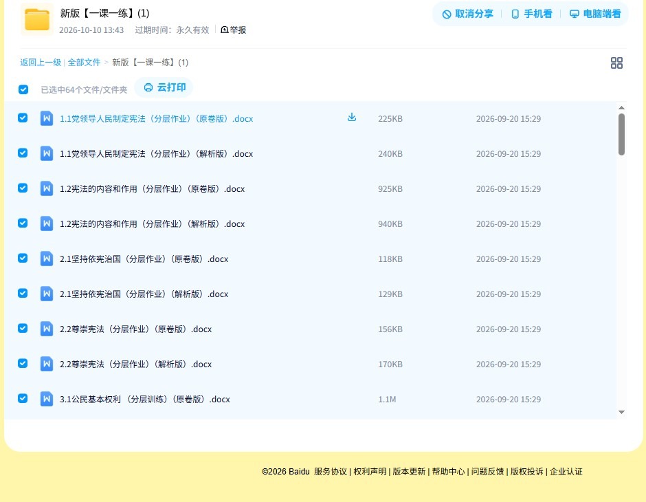This screenshot has height=502, width=646.
Task: Click Word icon of 1.2宪法的内容和作用 解析版
Action: pos(47,223)
